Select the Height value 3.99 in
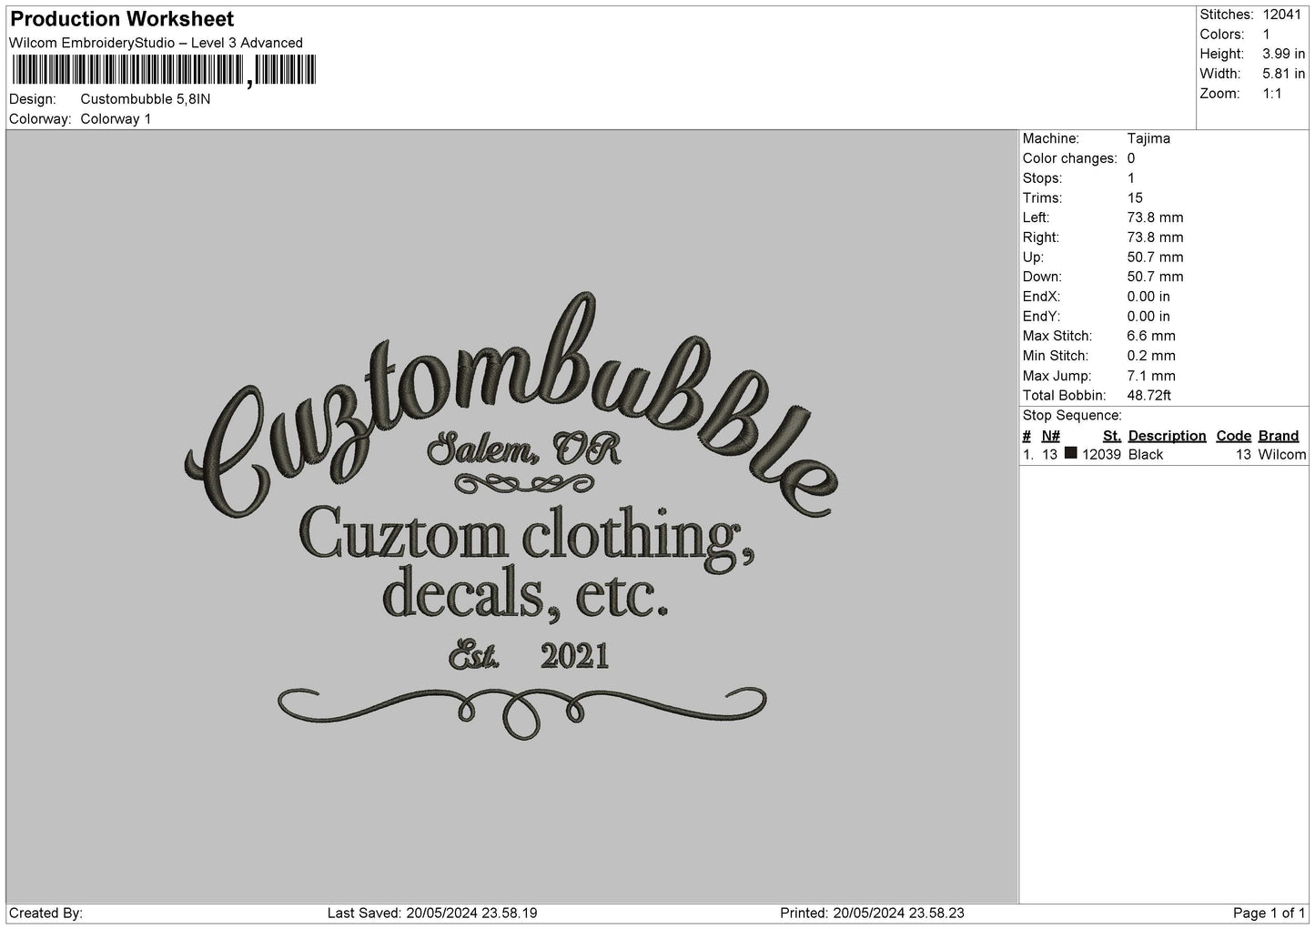This screenshot has width=1315, height=929. pyautogui.click(x=1284, y=55)
